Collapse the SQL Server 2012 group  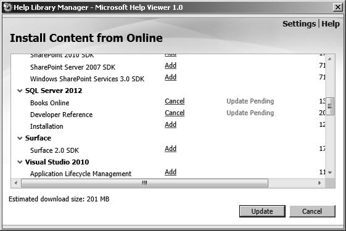pyautogui.click(x=20, y=91)
